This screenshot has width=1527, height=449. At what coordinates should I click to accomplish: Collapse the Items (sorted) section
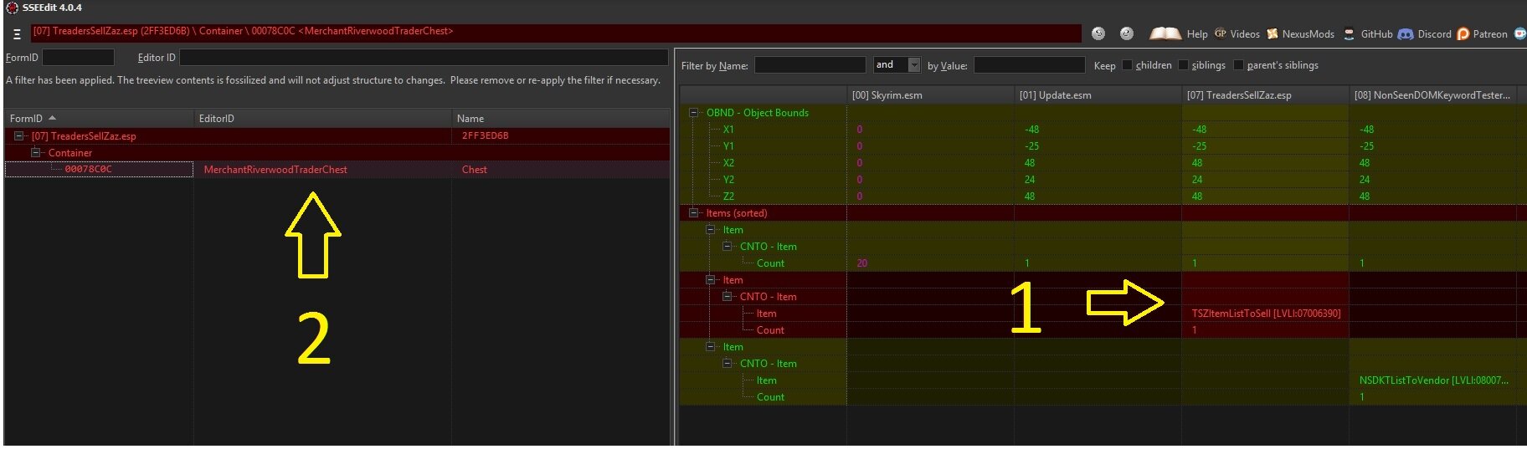pyautogui.click(x=694, y=212)
